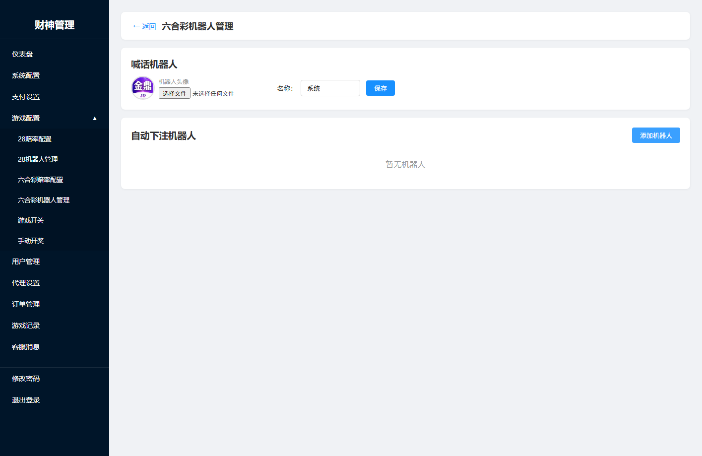Click the ← 返回 back link

(144, 26)
